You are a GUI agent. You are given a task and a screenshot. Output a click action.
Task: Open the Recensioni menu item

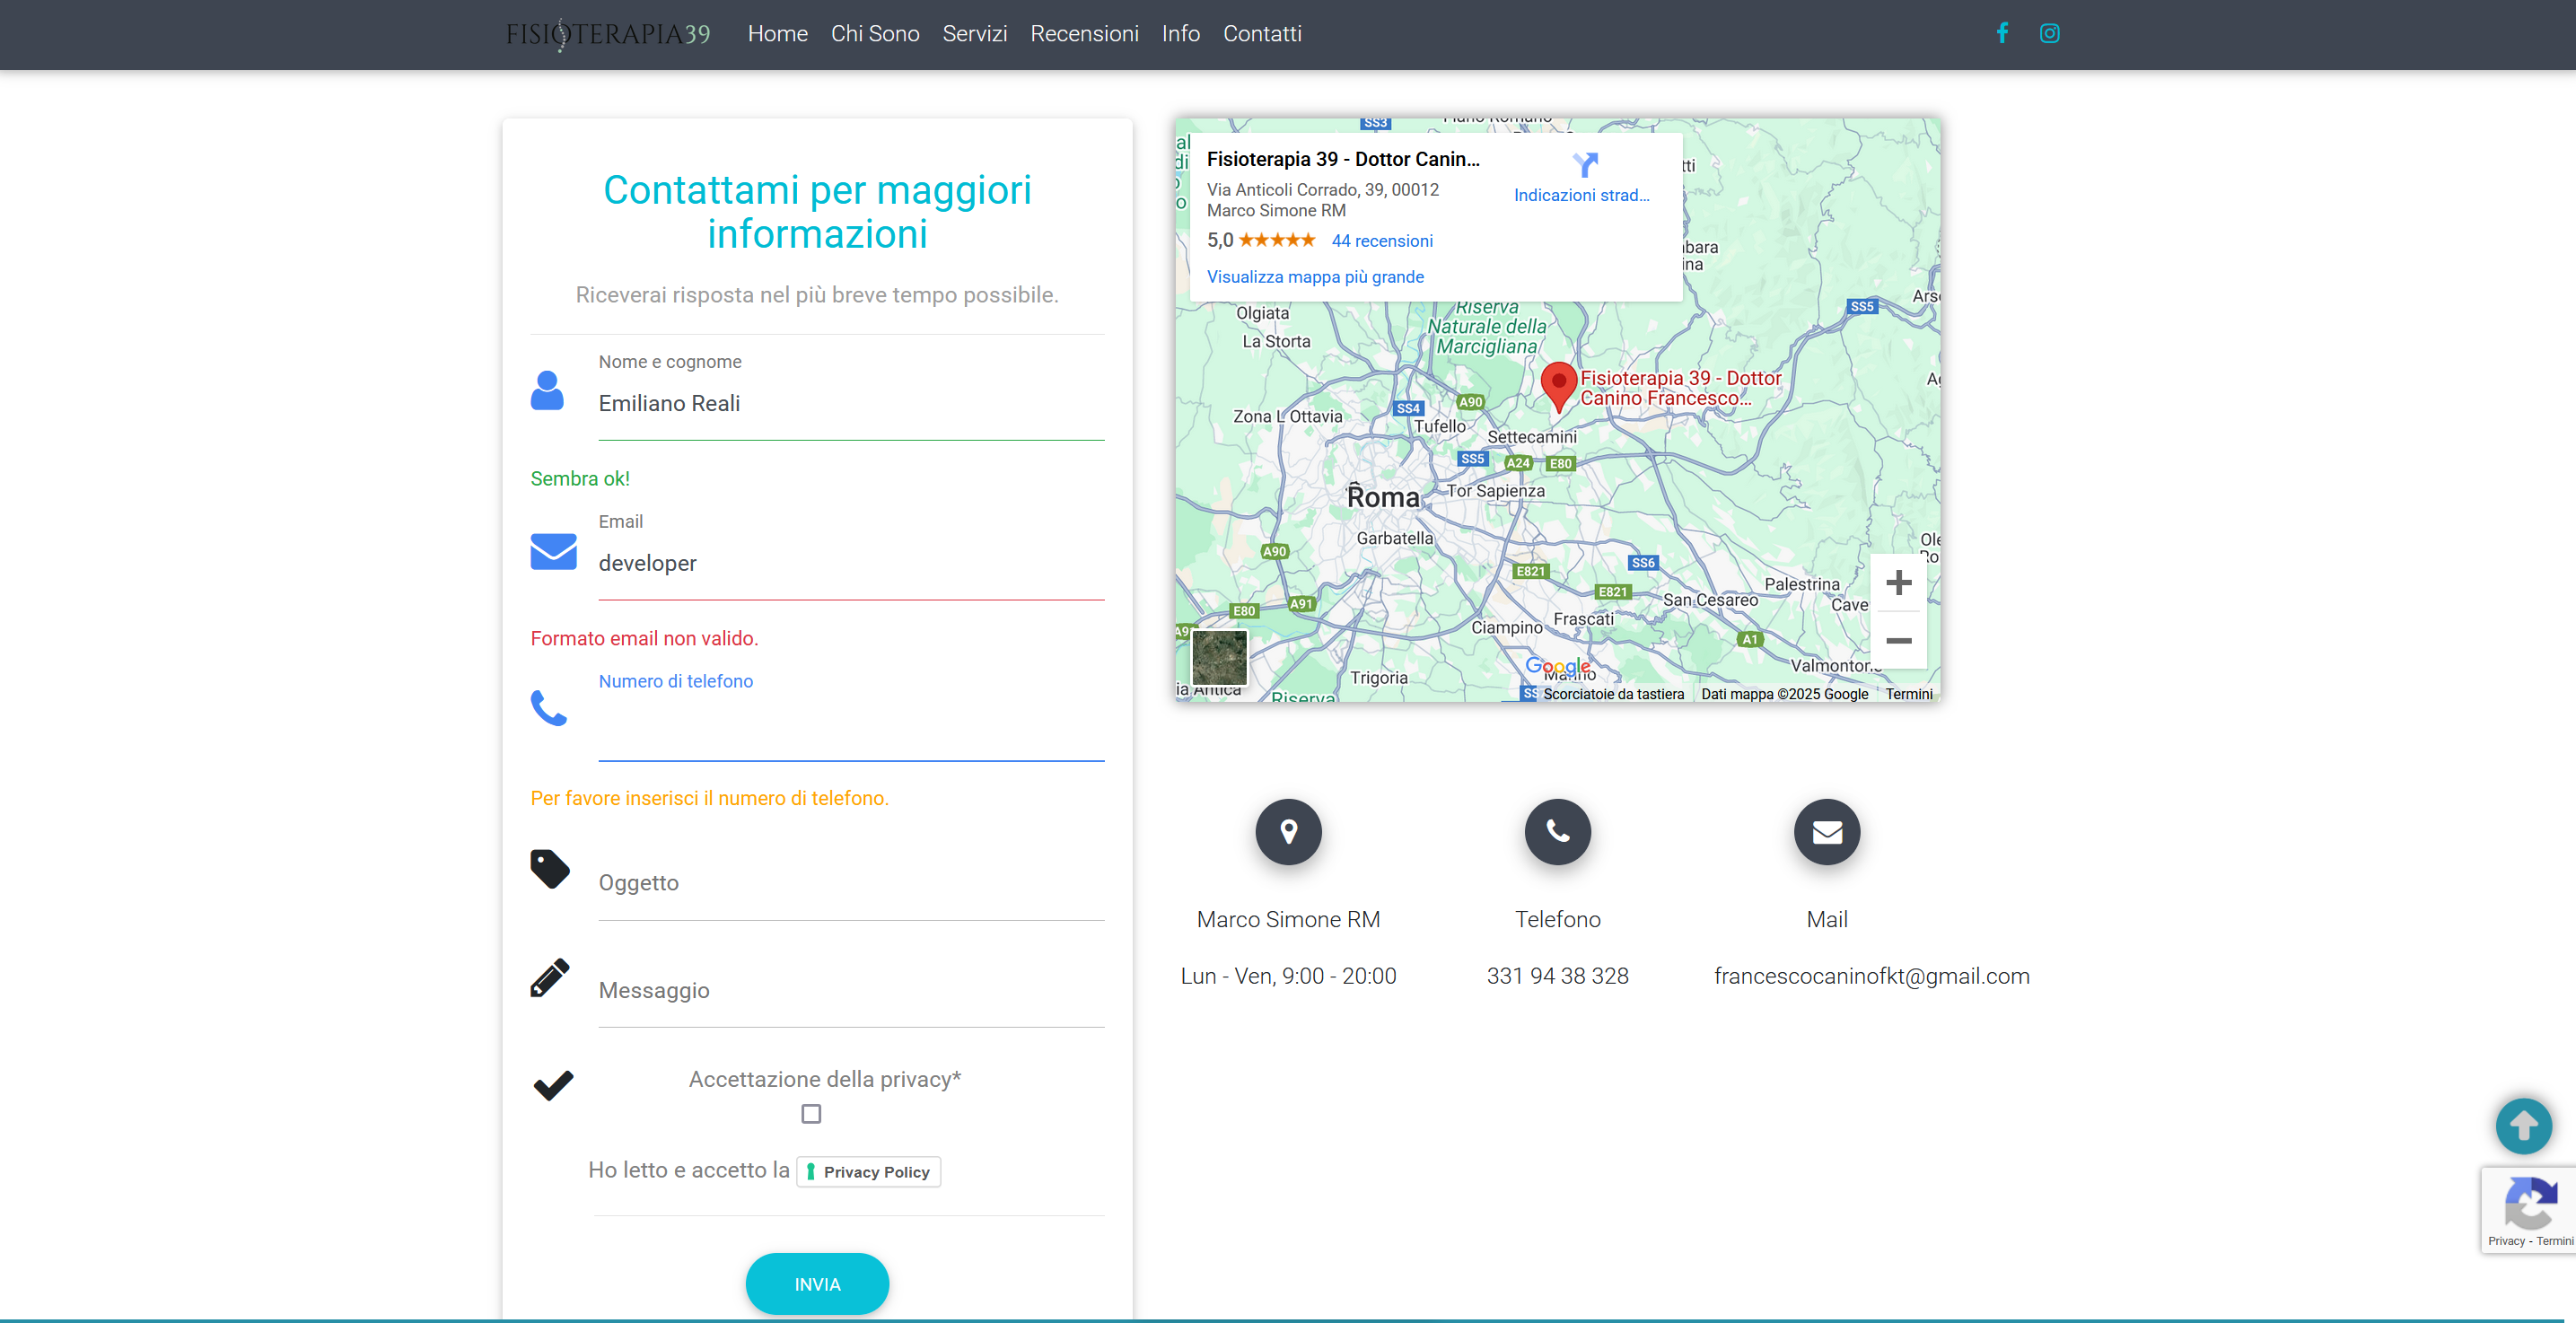click(1084, 34)
